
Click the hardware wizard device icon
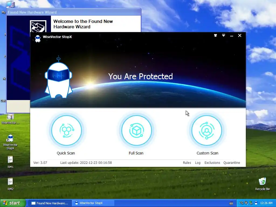click(38, 26)
